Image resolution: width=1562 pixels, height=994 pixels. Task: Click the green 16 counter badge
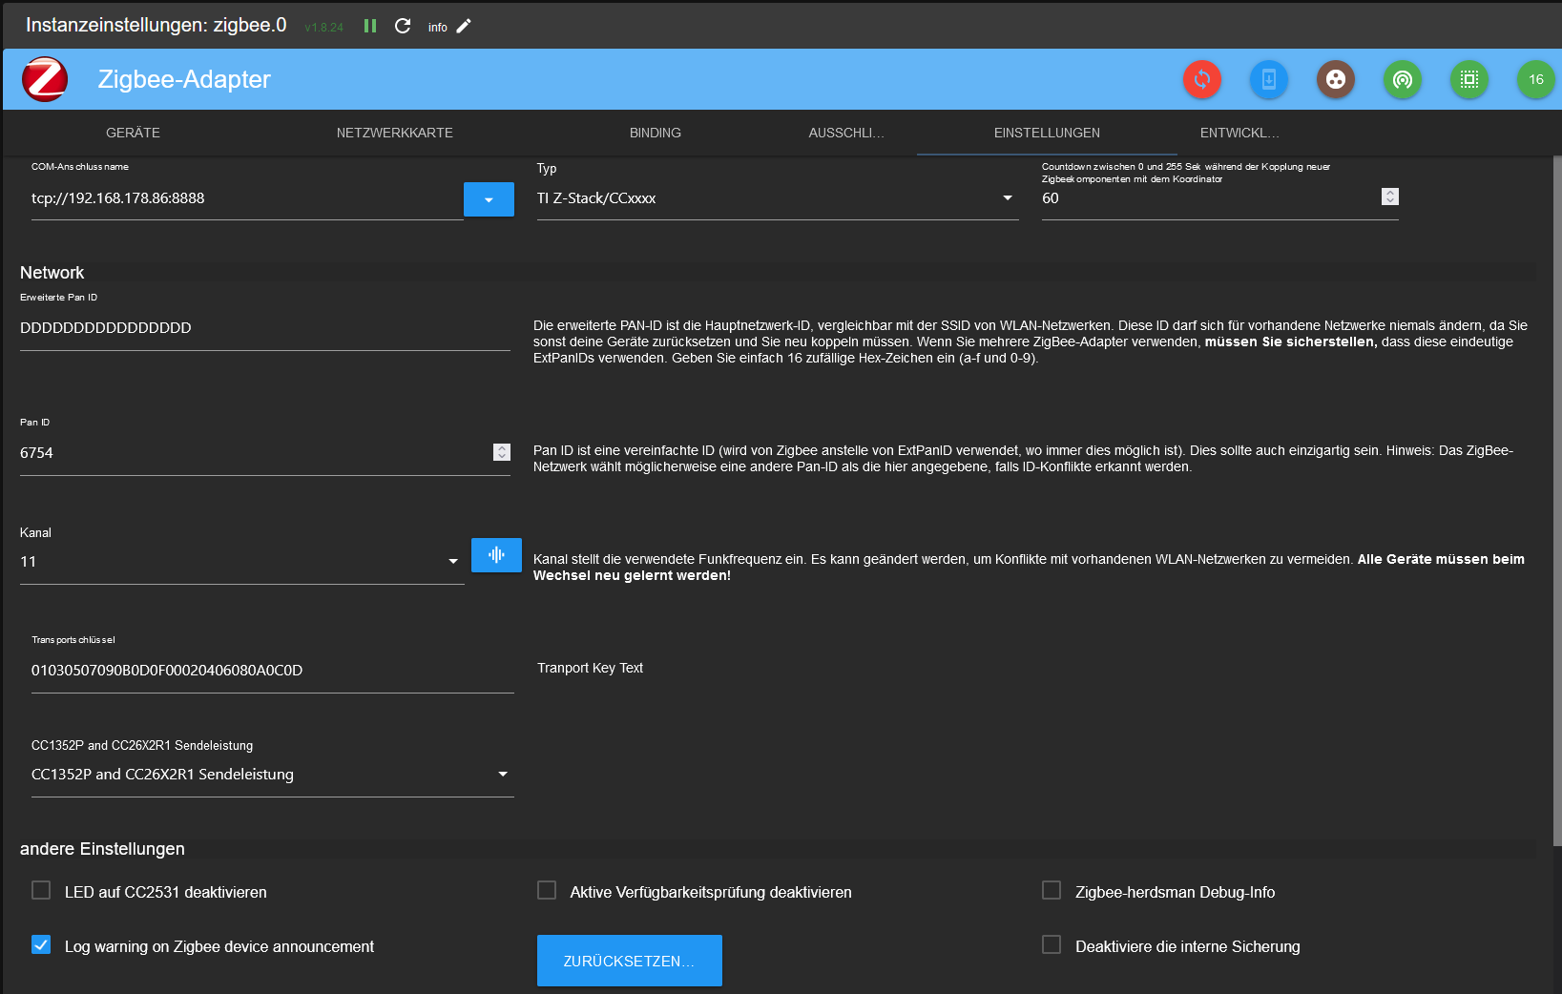click(x=1536, y=79)
